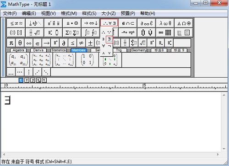Insert curly braces template from small bar

point(116,43)
